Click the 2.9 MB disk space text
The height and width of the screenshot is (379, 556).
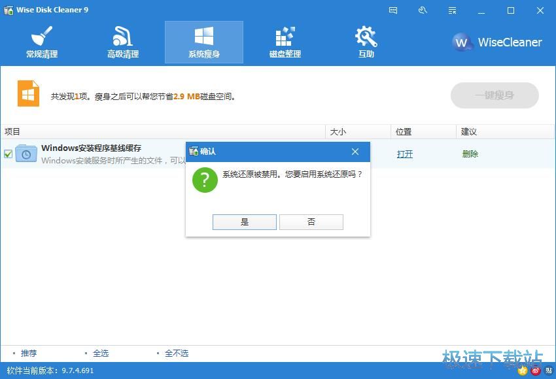click(186, 96)
